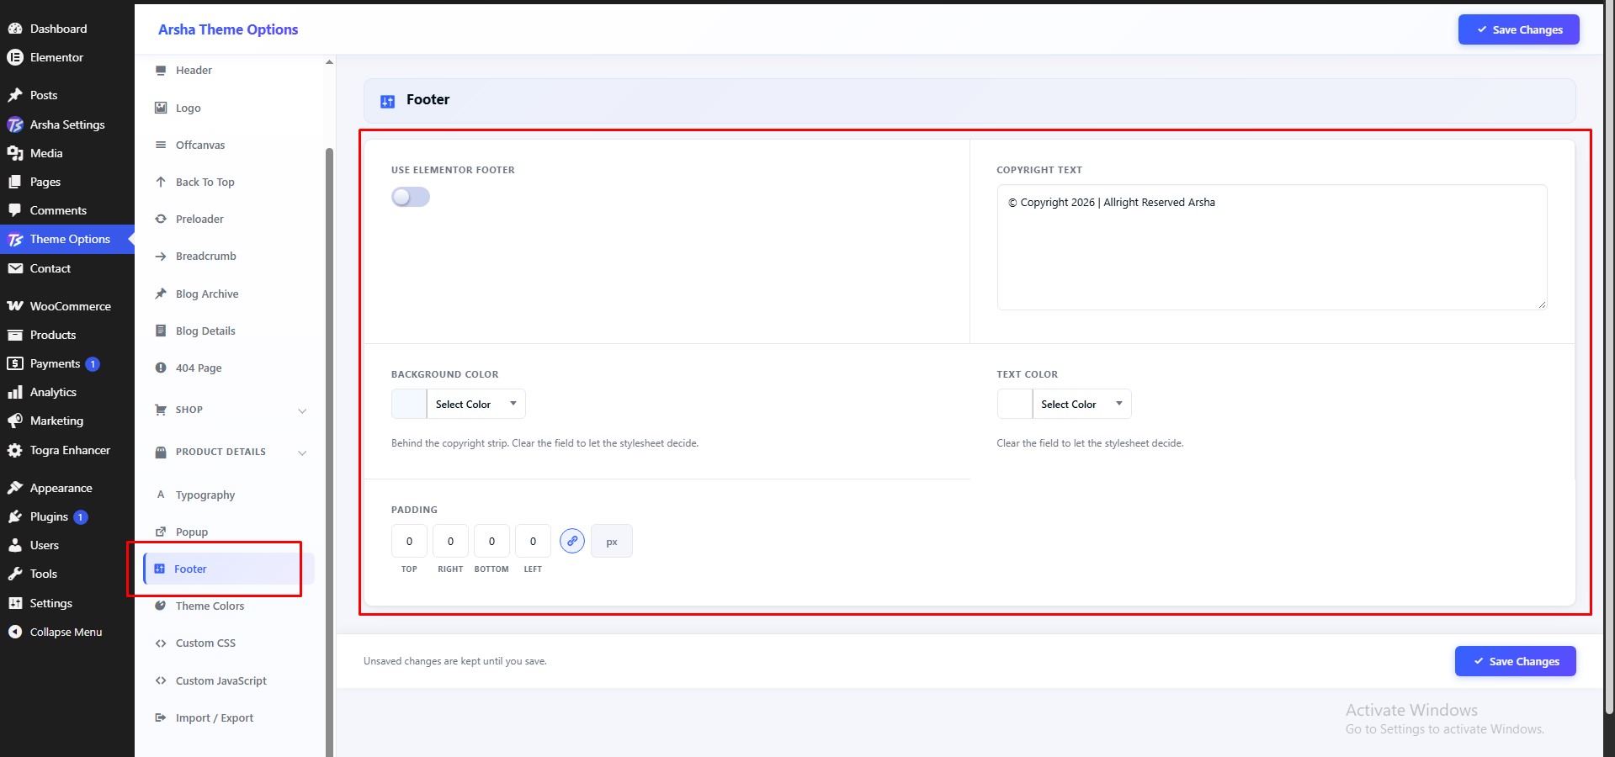Click the top Save Changes button
1615x757 pixels.
(x=1518, y=29)
